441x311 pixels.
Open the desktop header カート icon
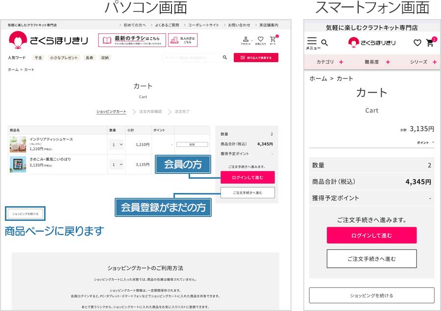coord(273,40)
